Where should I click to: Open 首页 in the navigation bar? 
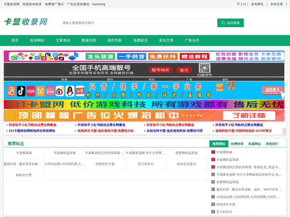point(15,41)
